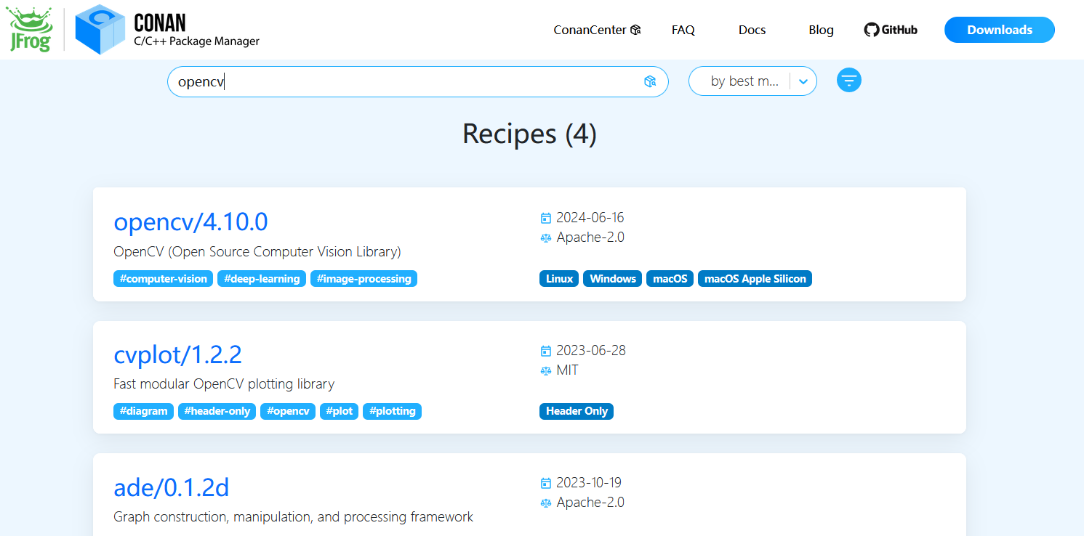Image resolution: width=1084 pixels, height=536 pixels.
Task: Click the Apache-2.0 license on ade card
Action: 590,503
